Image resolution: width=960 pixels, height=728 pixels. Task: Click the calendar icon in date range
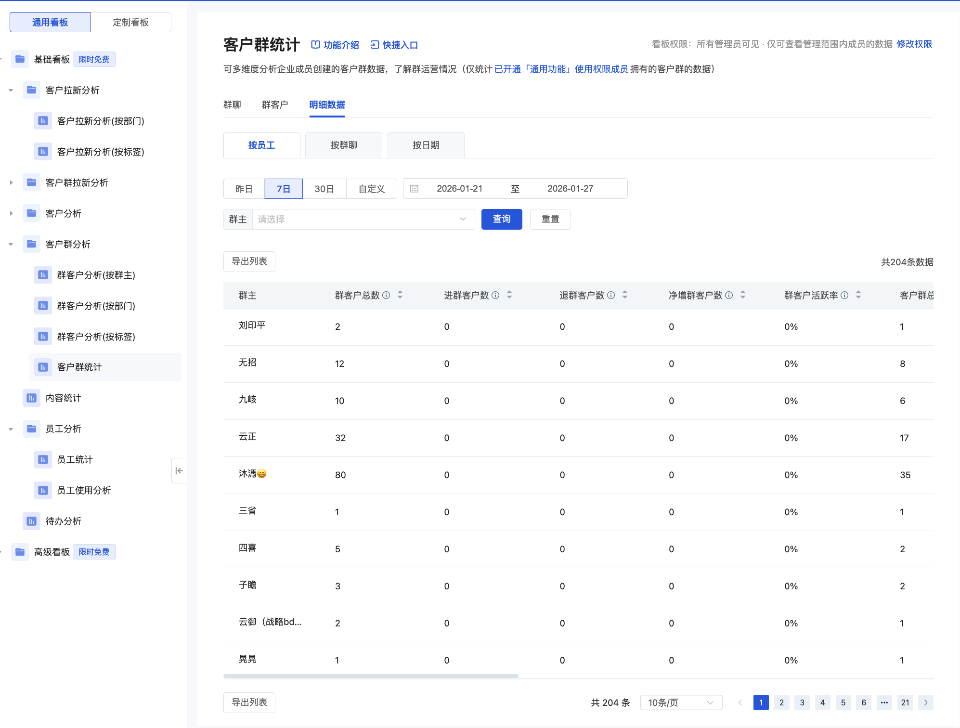(x=414, y=189)
